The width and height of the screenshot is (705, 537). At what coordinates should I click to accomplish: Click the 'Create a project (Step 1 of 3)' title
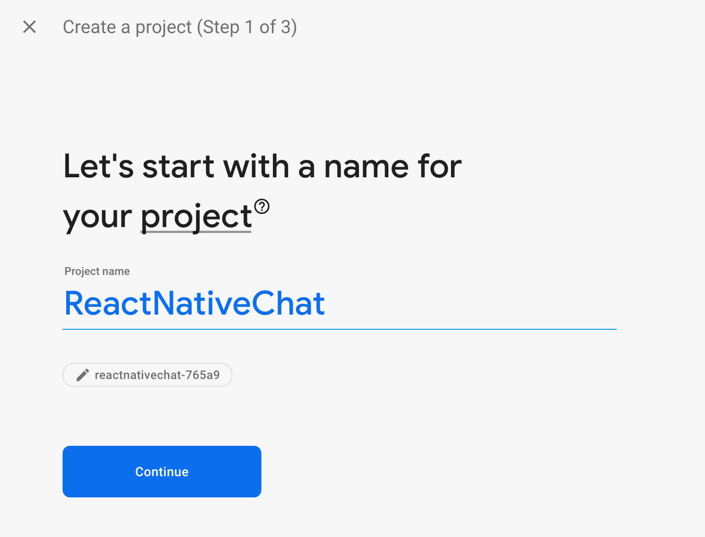(x=179, y=27)
